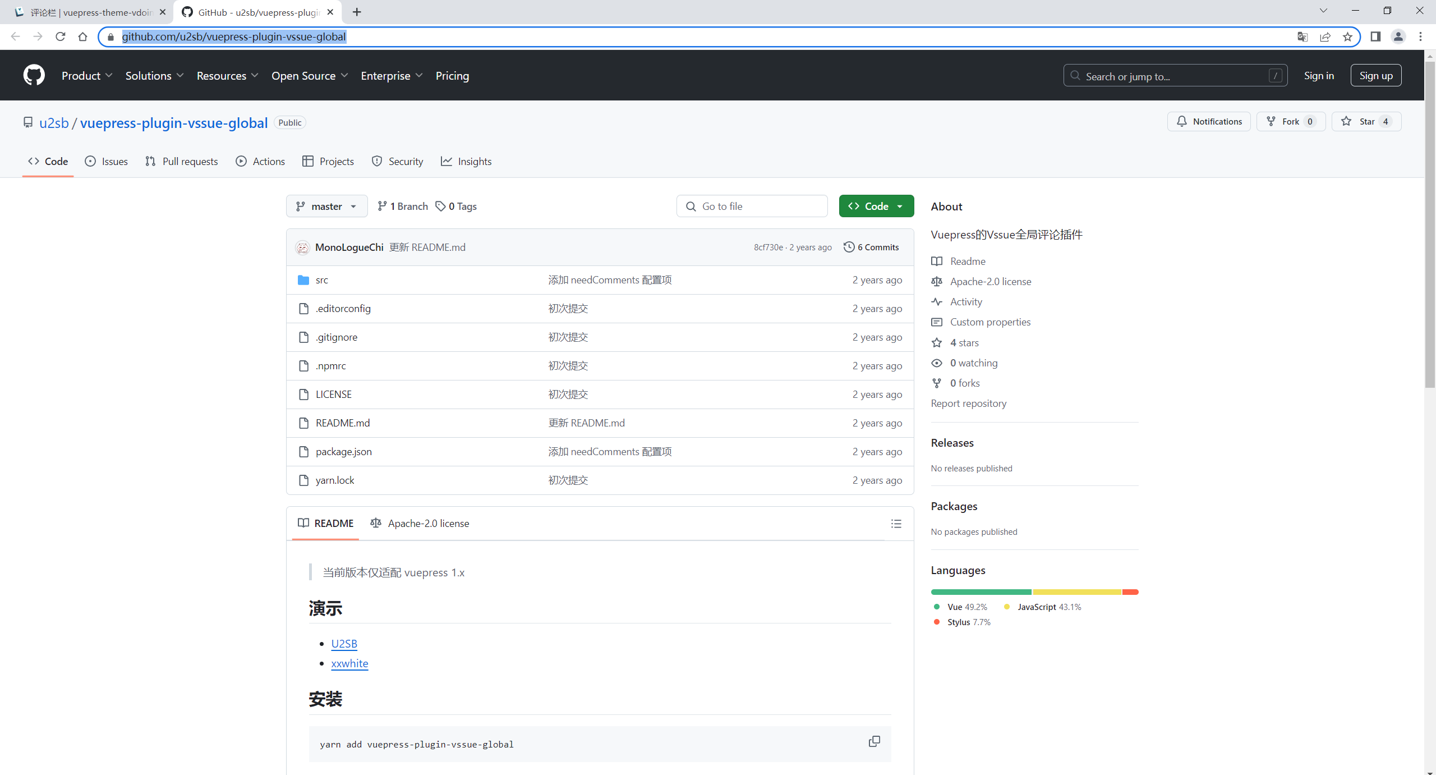Image resolution: width=1436 pixels, height=775 pixels.
Task: Click the Search or jump to field
Action: tap(1175, 76)
